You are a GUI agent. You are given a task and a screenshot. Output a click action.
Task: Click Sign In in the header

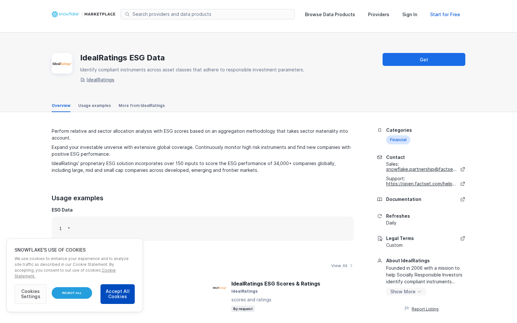410,15
